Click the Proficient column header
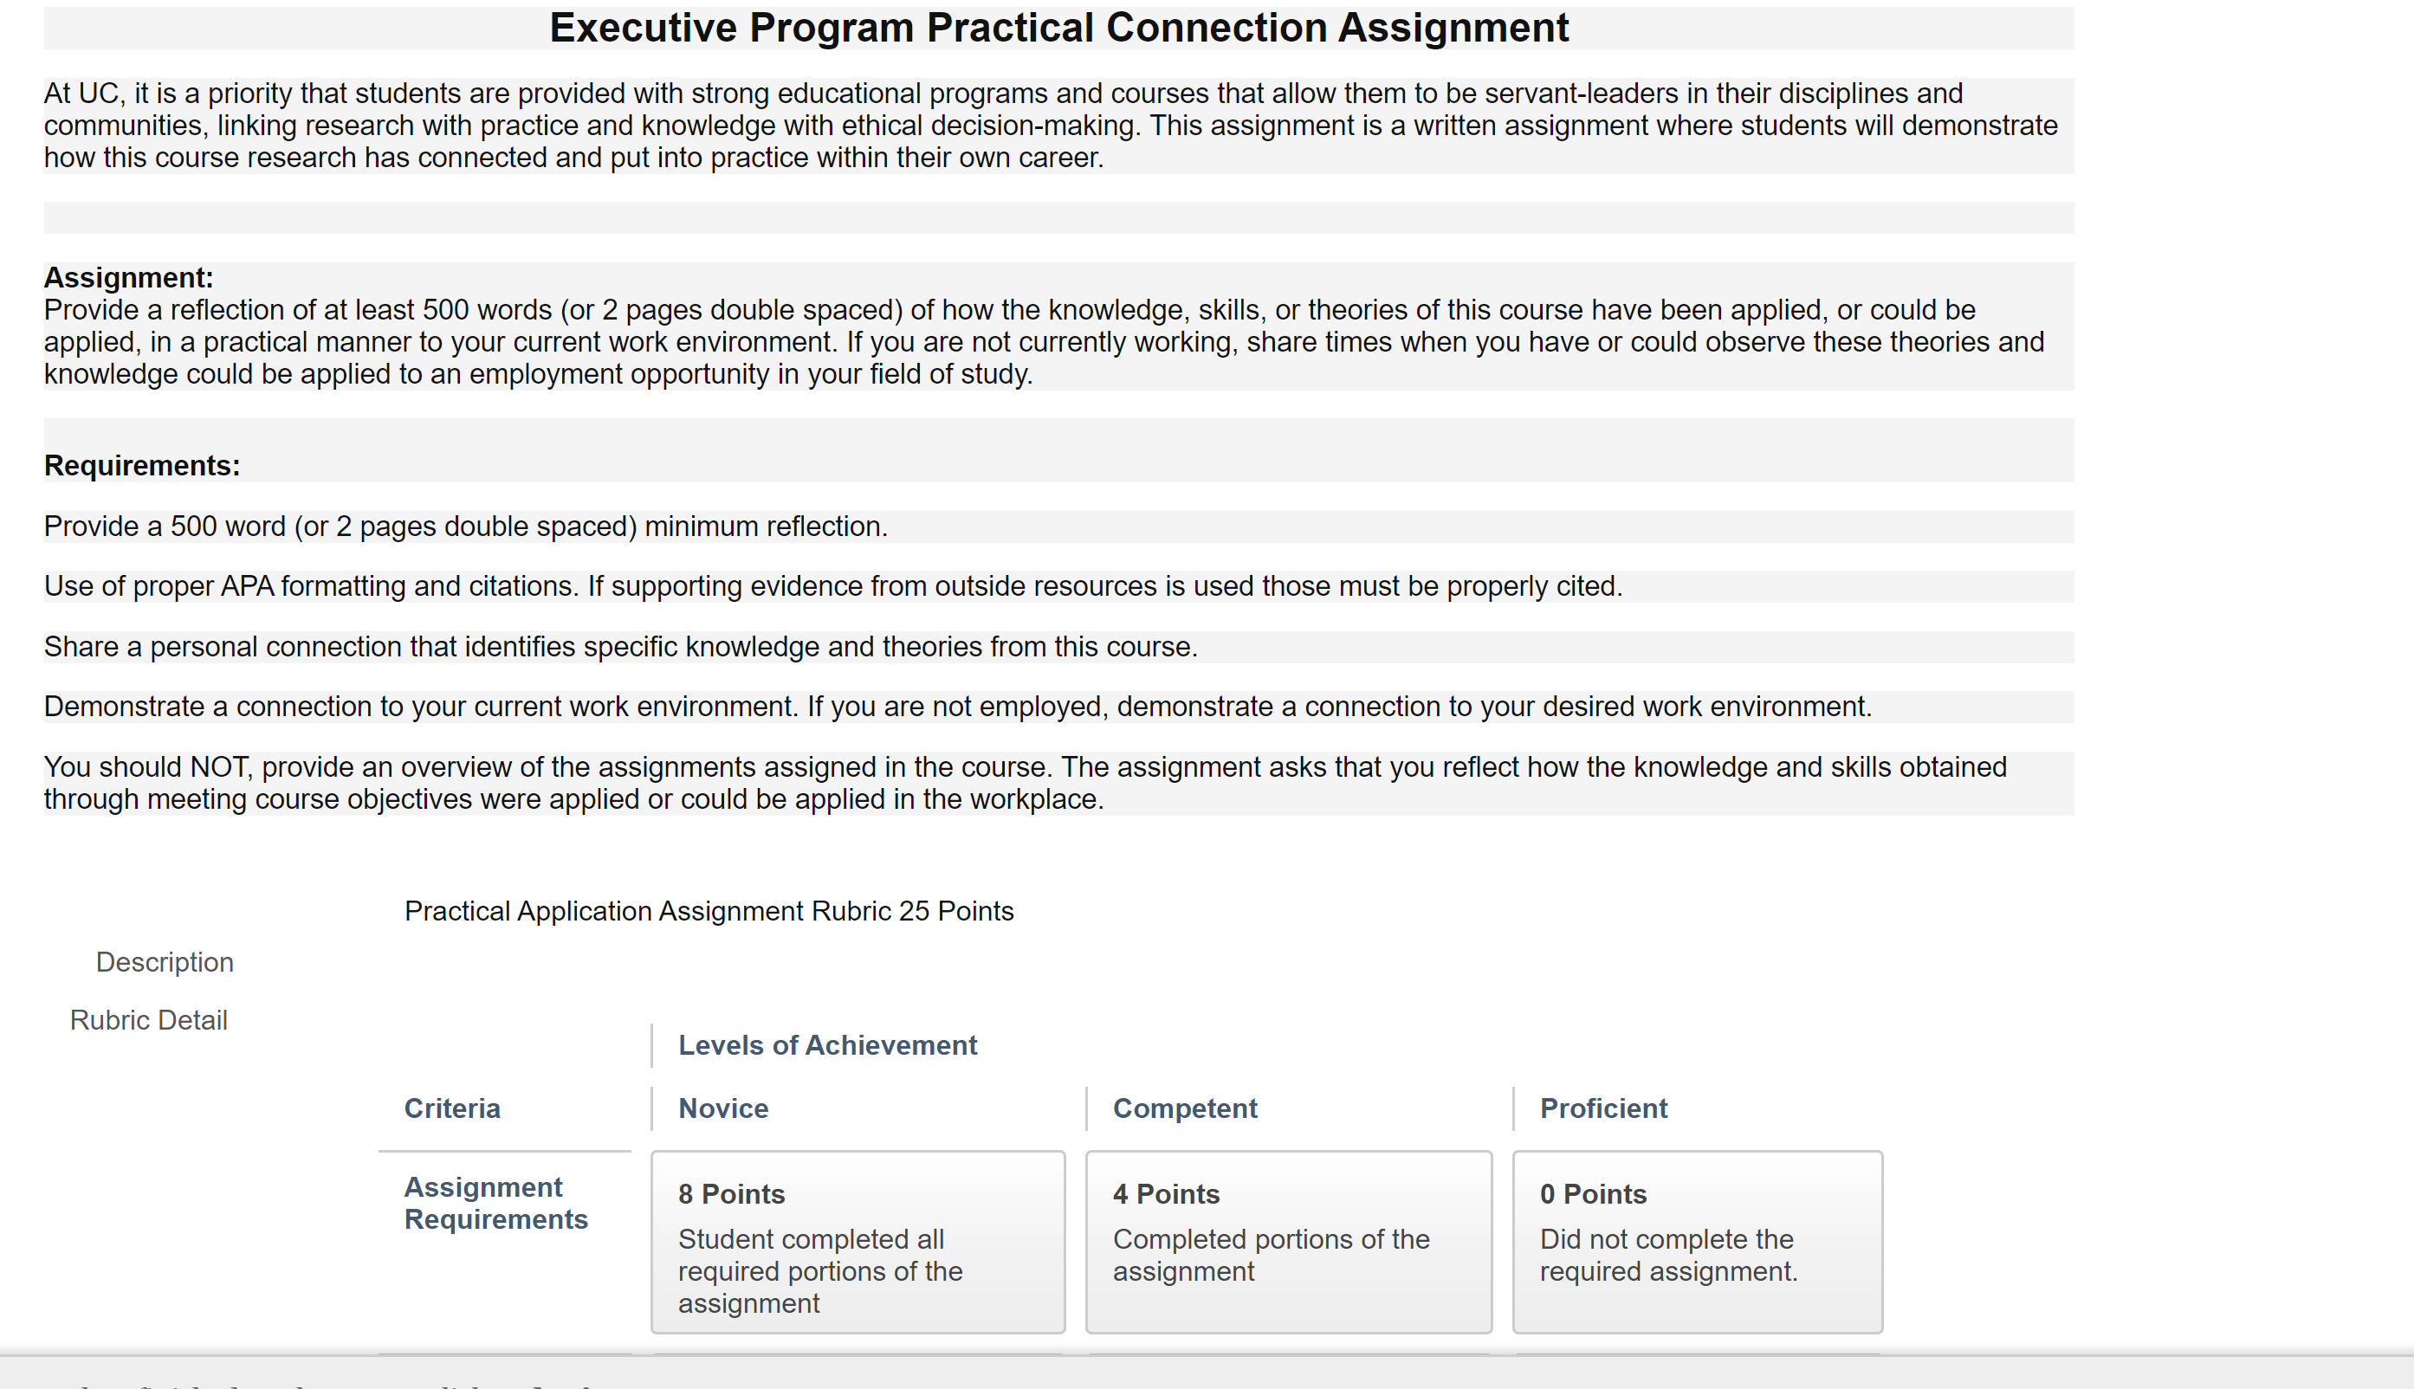Image resolution: width=2414 pixels, height=1389 pixels. click(x=1603, y=1108)
